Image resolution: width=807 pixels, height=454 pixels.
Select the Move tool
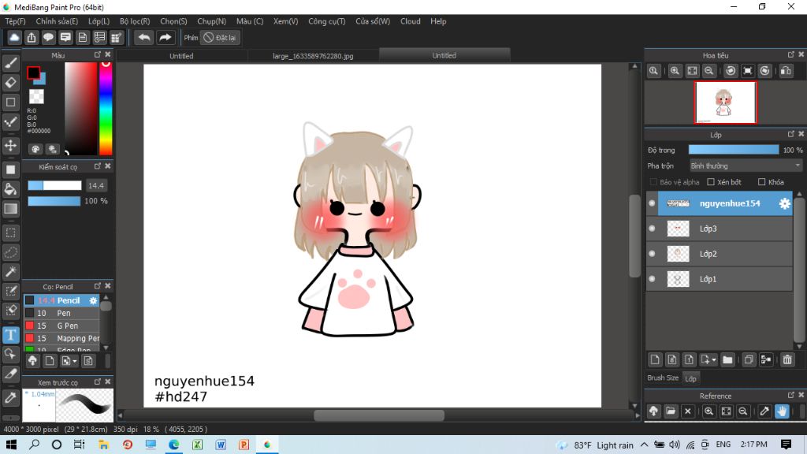tap(11, 146)
